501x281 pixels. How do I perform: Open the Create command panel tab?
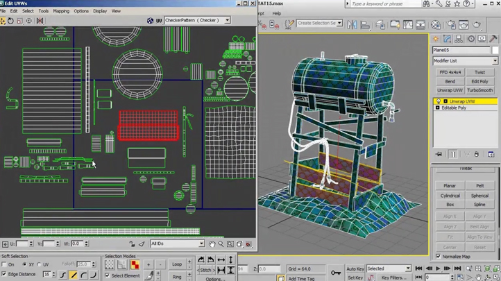(436, 39)
